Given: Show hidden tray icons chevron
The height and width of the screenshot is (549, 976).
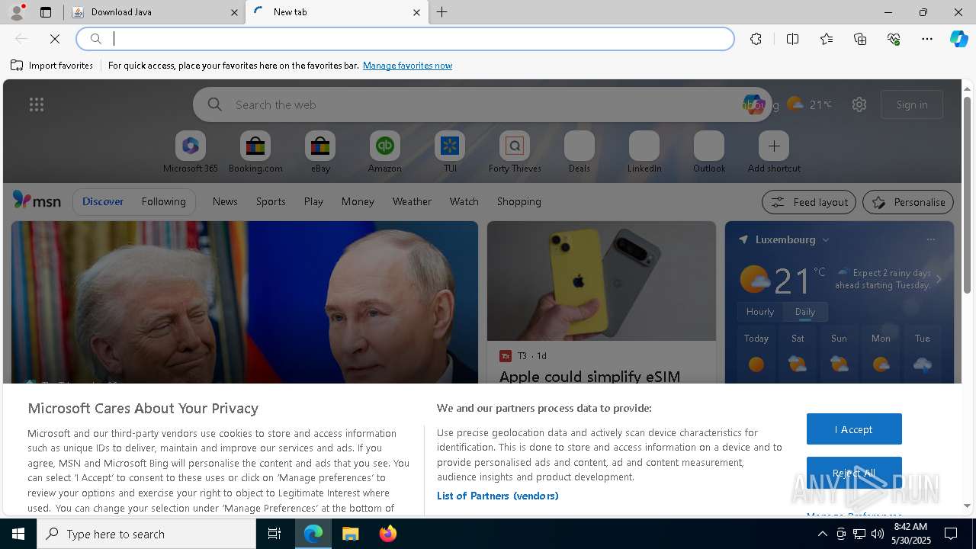Looking at the screenshot, I should pyautogui.click(x=822, y=534).
